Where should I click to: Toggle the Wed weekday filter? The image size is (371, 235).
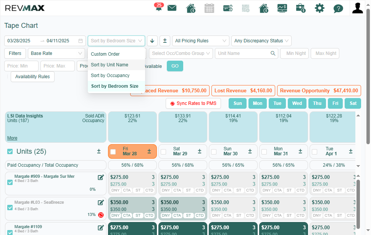(297, 103)
